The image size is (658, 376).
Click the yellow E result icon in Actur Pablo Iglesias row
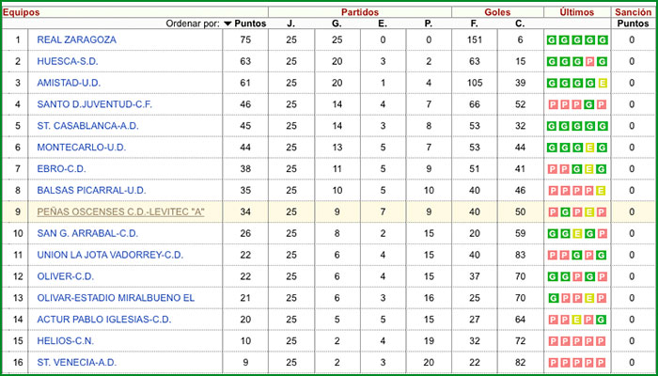click(576, 320)
